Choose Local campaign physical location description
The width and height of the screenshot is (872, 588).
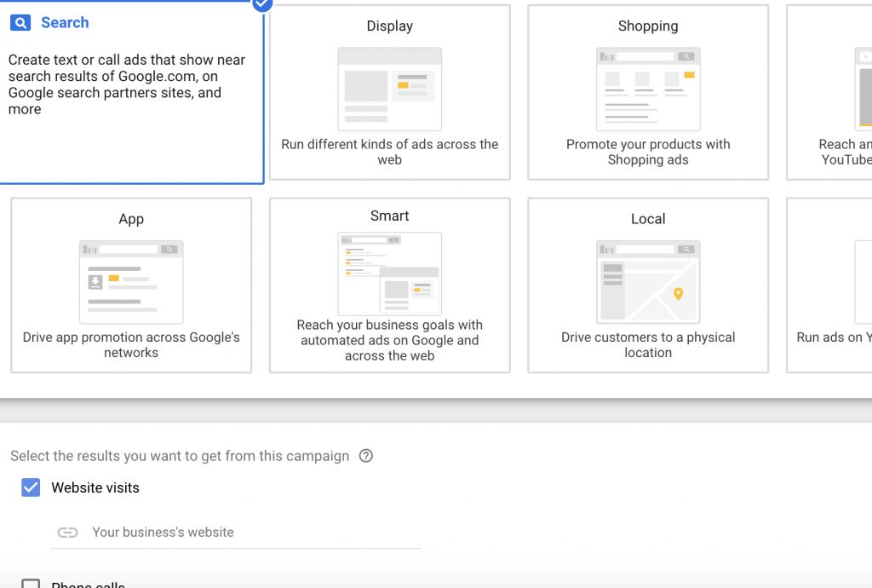point(647,345)
